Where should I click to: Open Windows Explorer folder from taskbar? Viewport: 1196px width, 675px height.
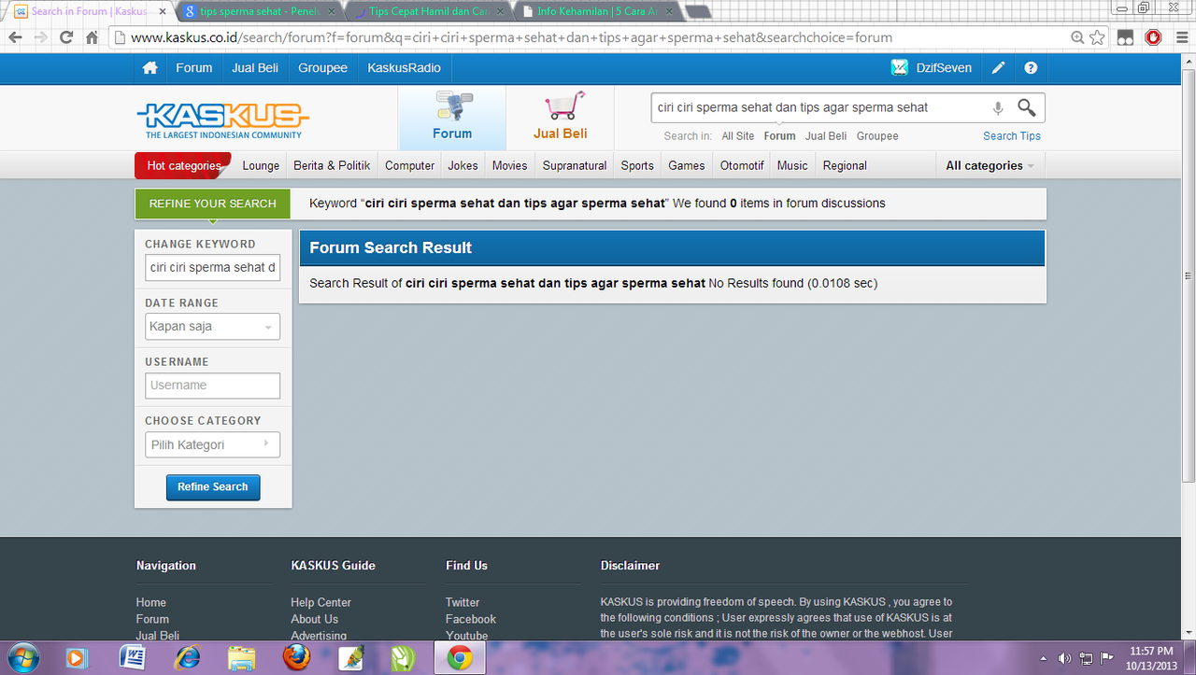click(x=242, y=658)
